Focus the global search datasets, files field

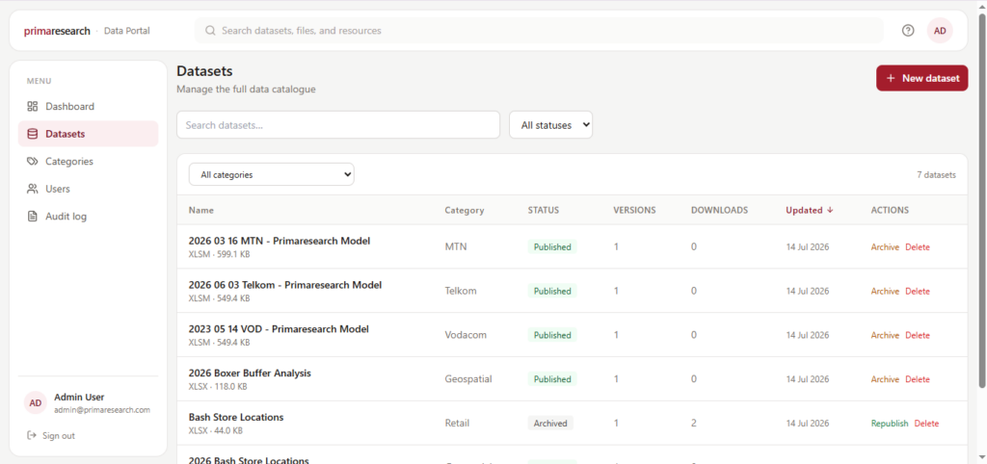coord(539,30)
